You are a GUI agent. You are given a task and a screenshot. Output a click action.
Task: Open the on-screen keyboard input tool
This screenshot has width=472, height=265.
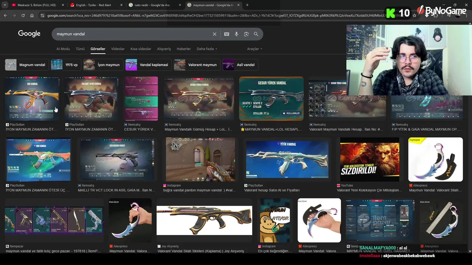pyautogui.click(x=226, y=34)
